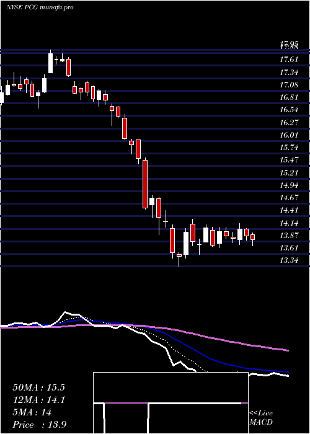Select the 14.41 price axis label

[x=289, y=210]
